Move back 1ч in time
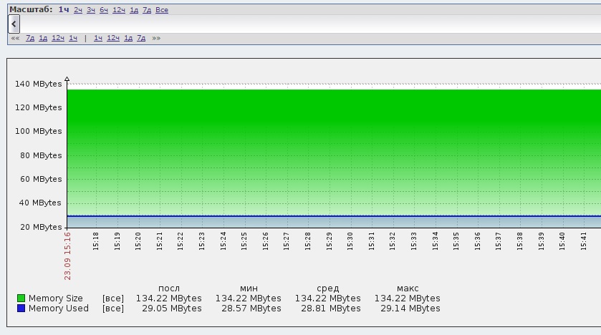The height and width of the screenshot is (335, 601). point(73,38)
